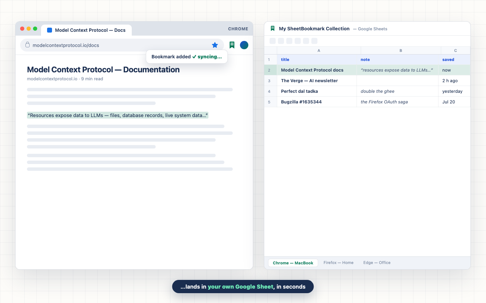Click the 'title' header cell
The image size is (486, 303).
click(x=317, y=59)
